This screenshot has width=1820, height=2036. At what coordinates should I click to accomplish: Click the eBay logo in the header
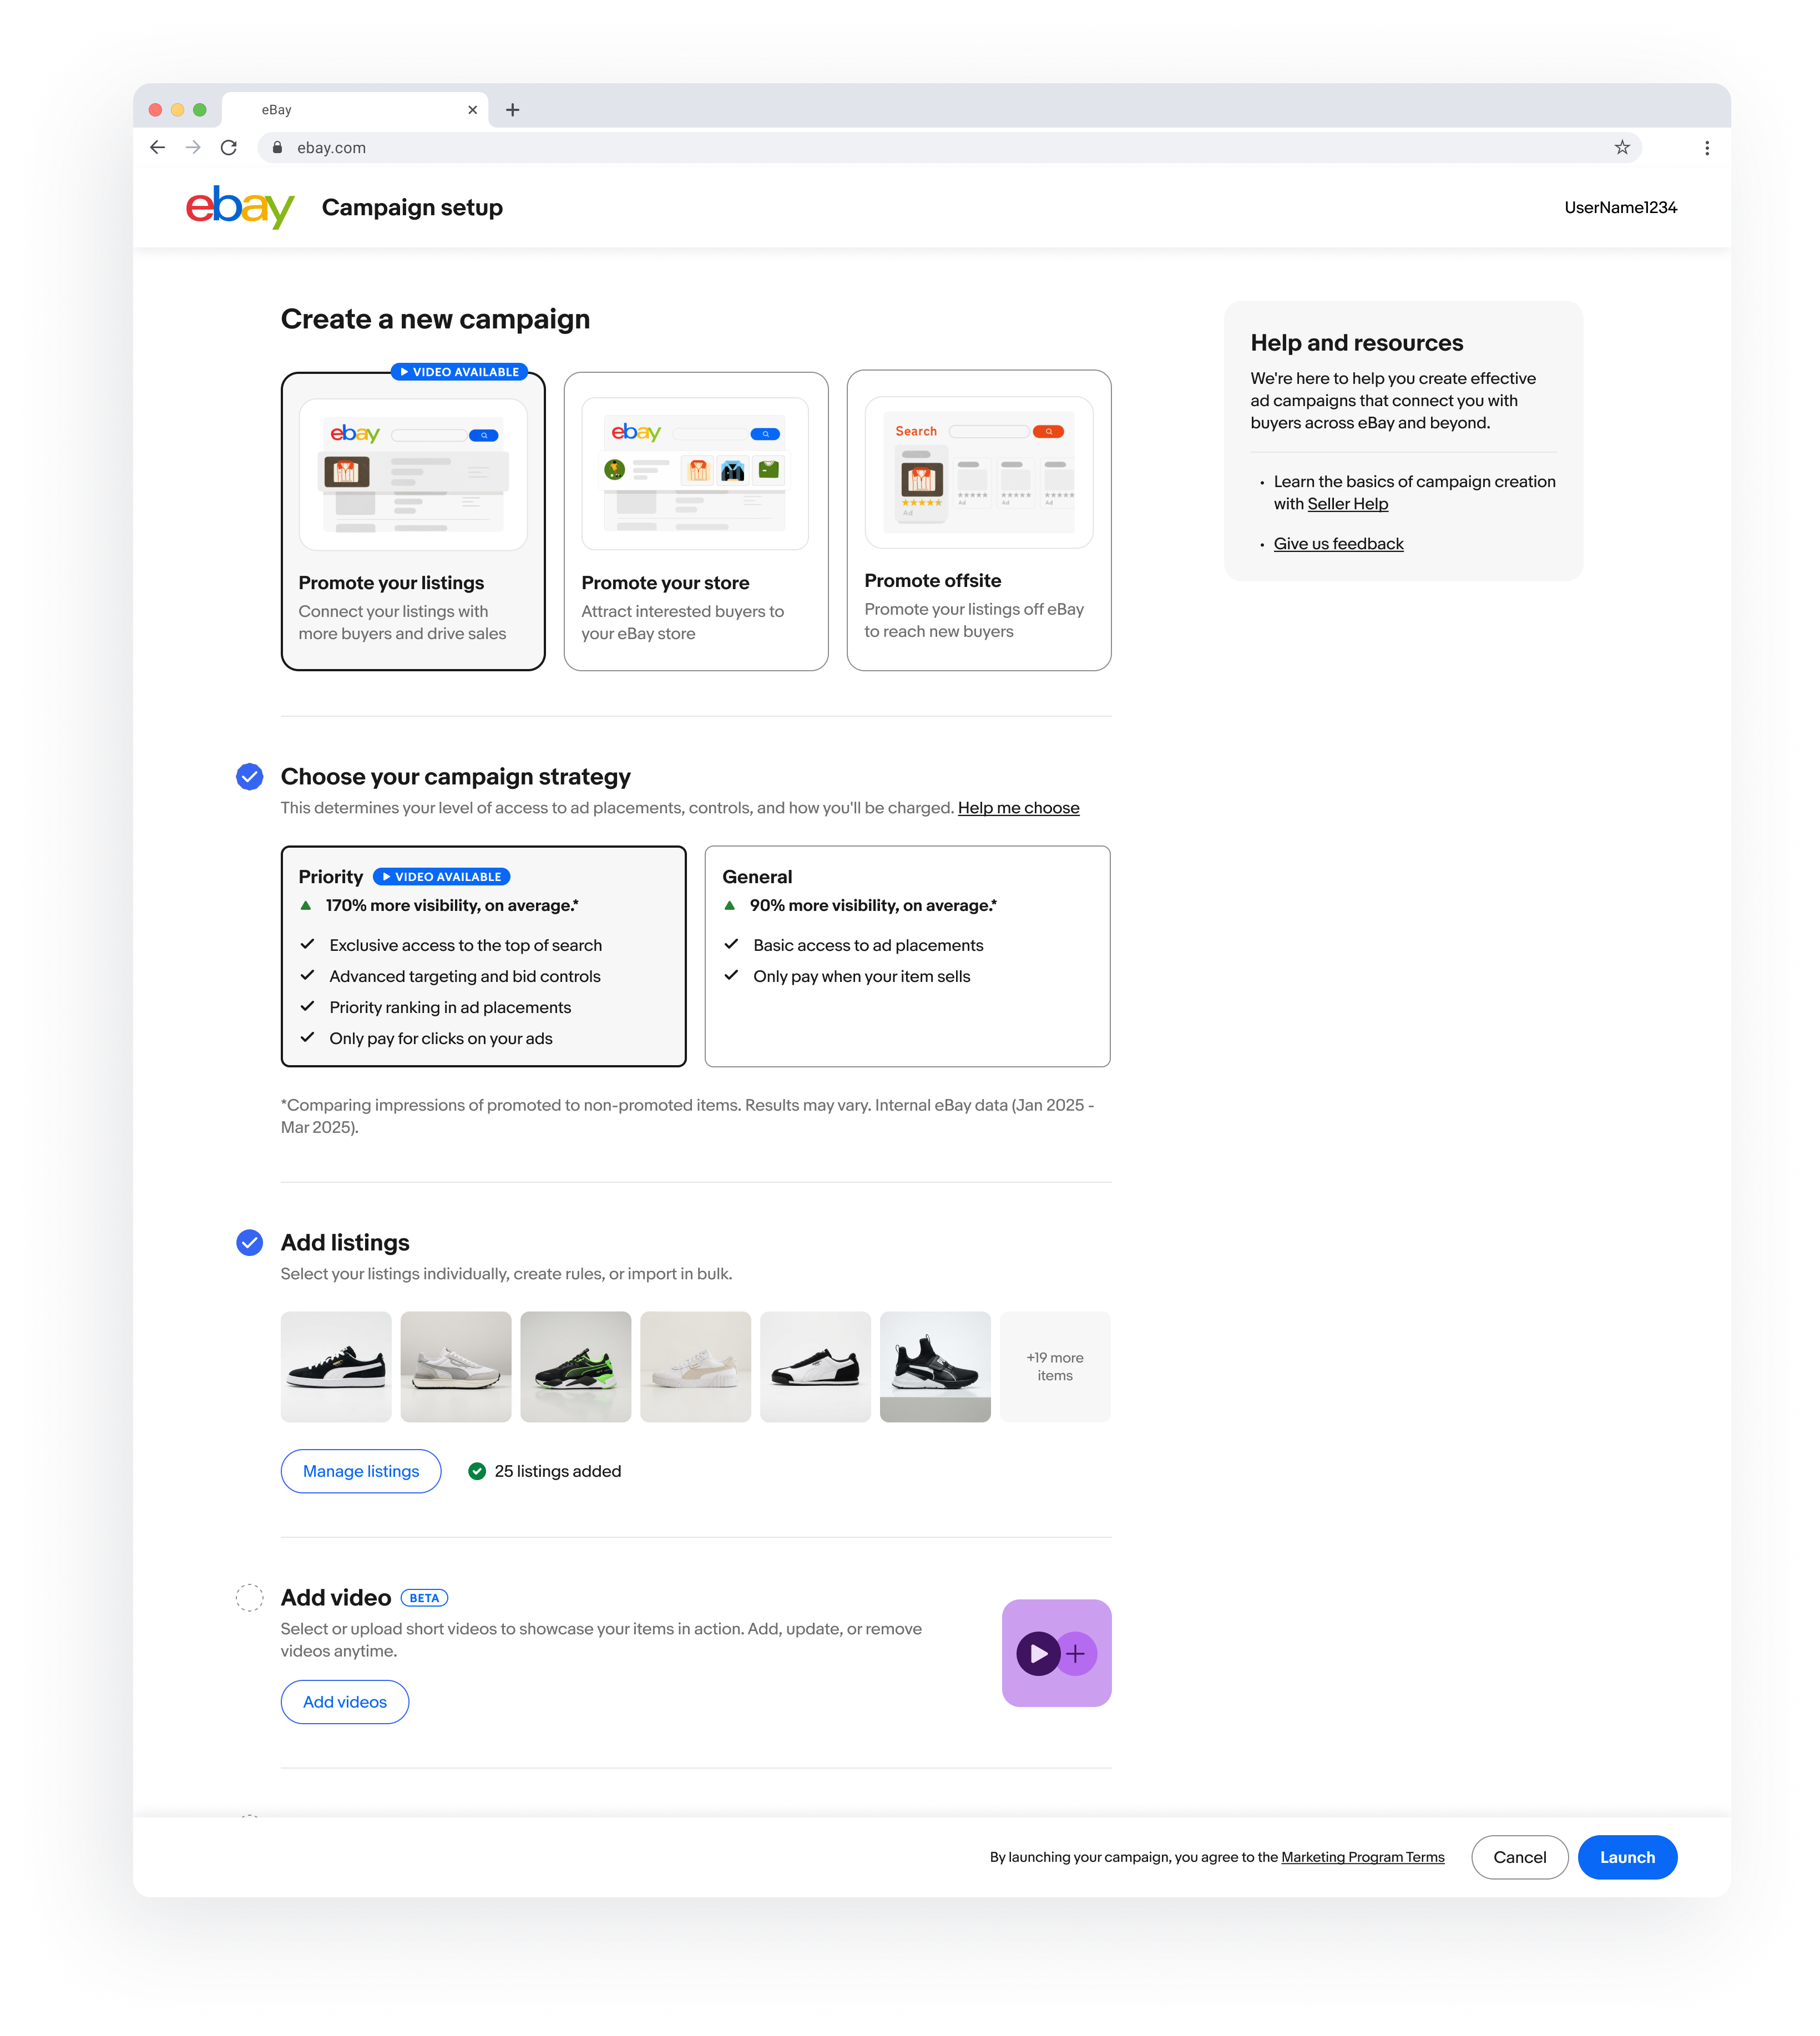[240, 207]
